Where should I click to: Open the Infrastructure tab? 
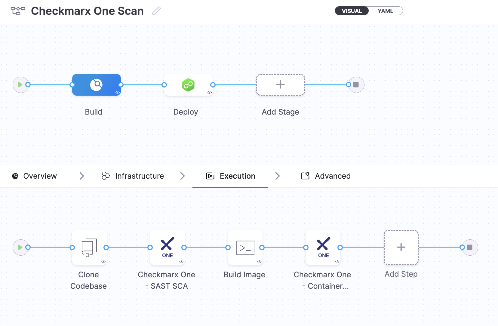(133, 176)
